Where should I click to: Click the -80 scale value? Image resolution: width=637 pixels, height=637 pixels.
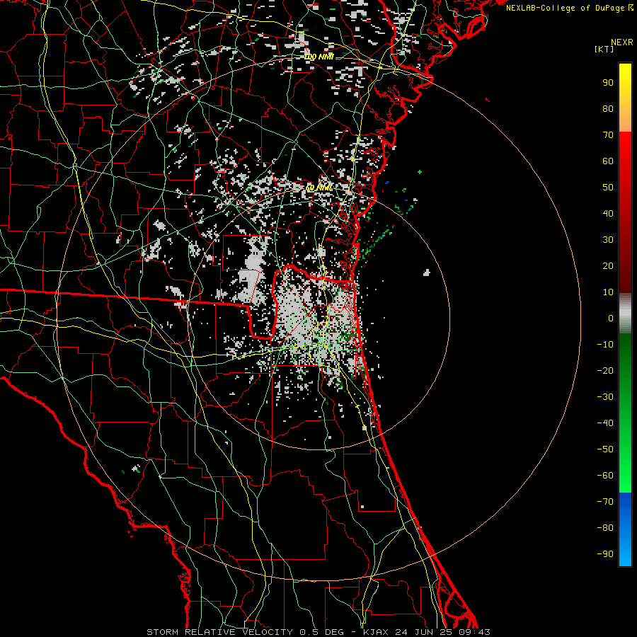coord(605,528)
